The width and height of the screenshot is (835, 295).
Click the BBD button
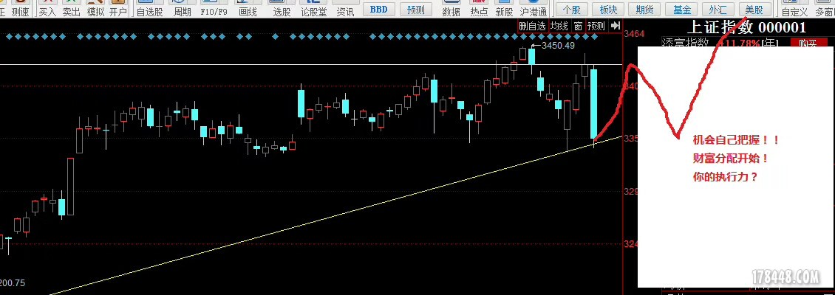click(x=378, y=10)
